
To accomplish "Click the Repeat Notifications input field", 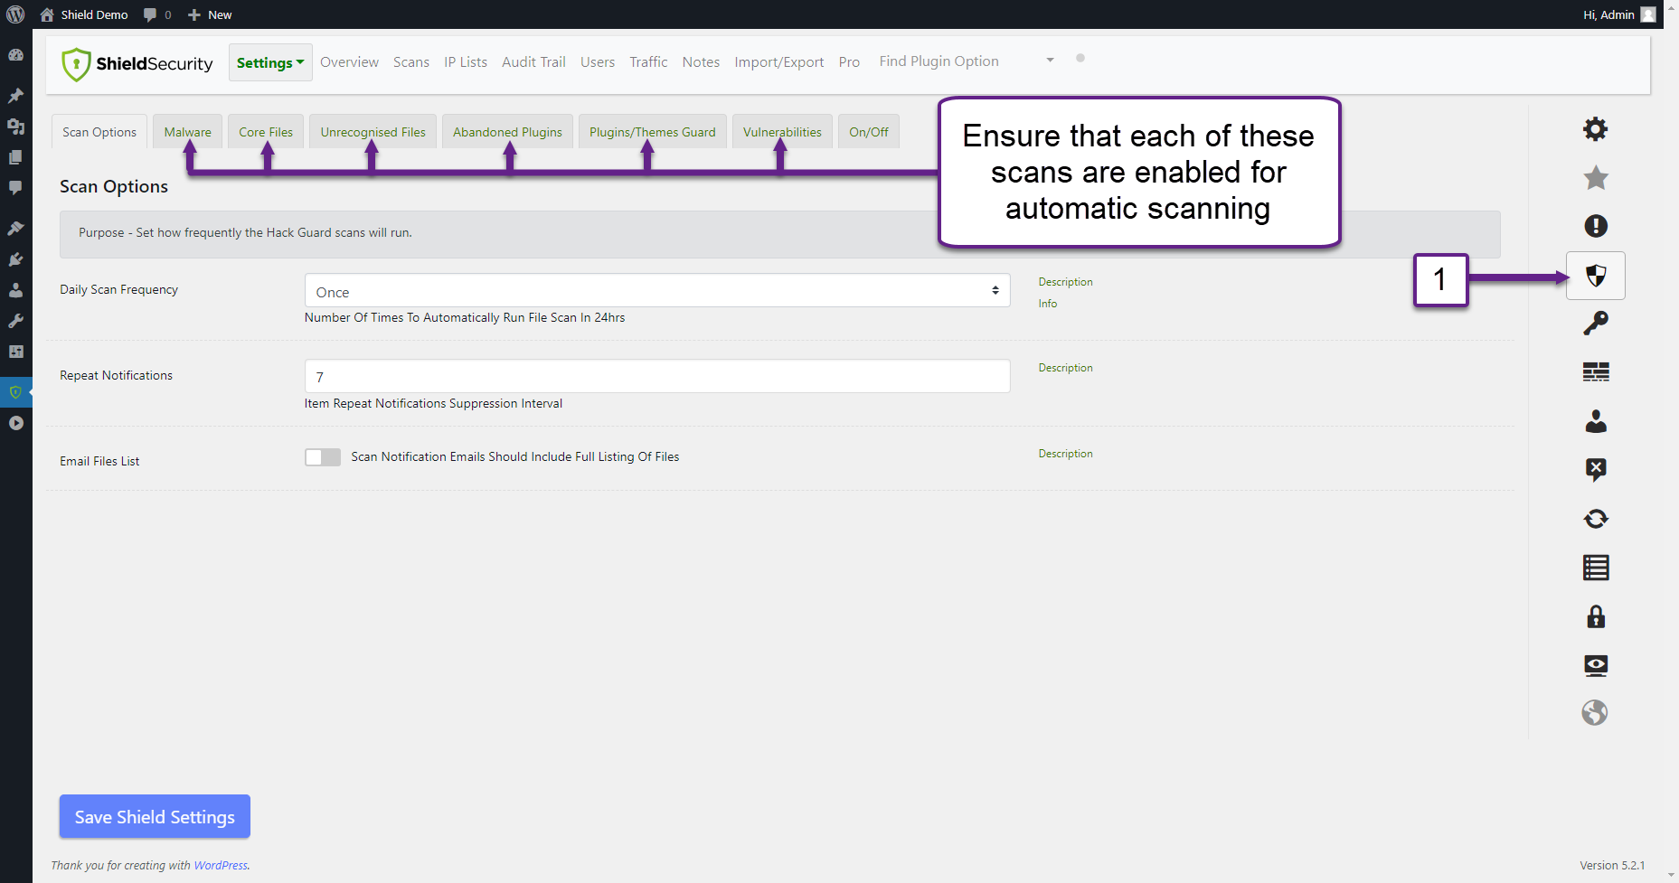I will [656, 376].
